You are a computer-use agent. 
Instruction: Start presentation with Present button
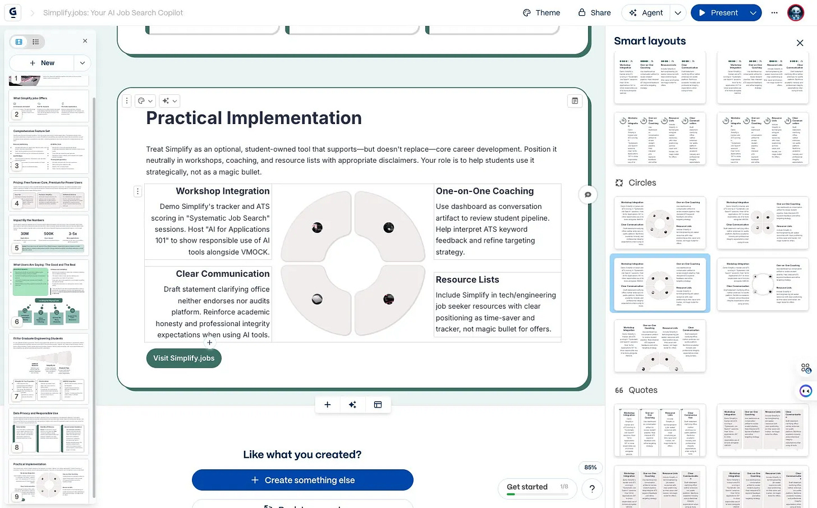coord(718,12)
